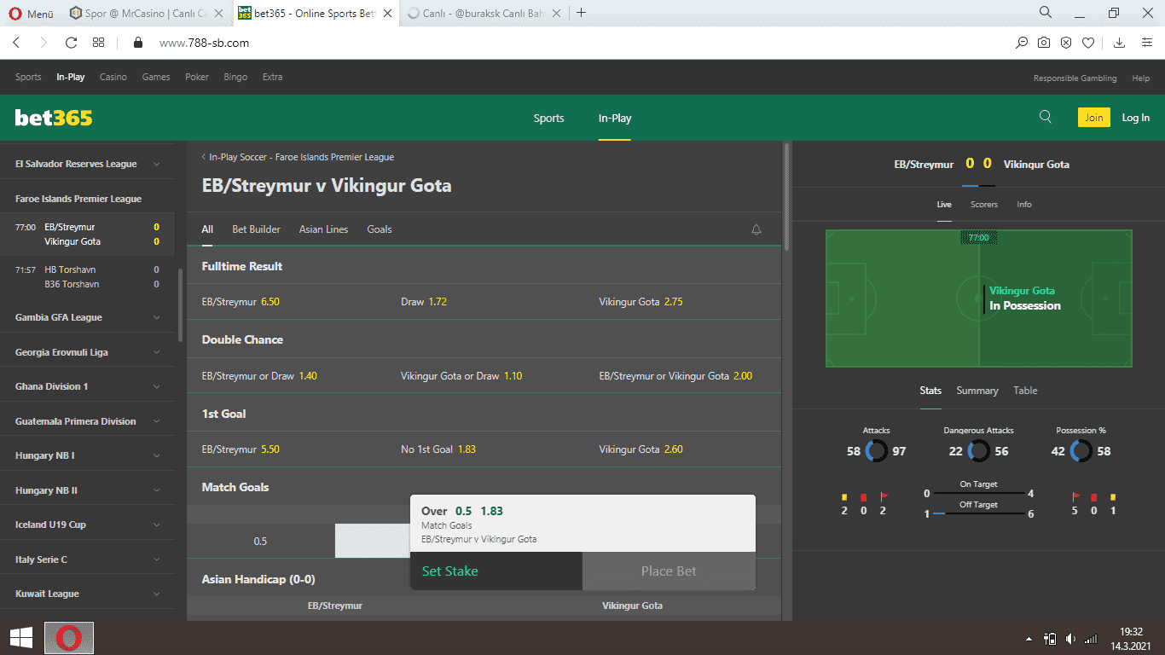Click the site security padlock icon
The width and height of the screenshot is (1165, 655).
[x=136, y=43]
